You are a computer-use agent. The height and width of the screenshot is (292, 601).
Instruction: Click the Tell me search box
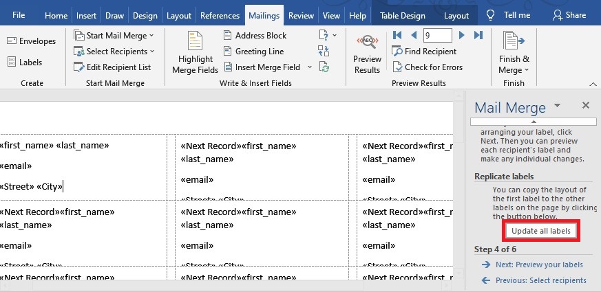517,15
